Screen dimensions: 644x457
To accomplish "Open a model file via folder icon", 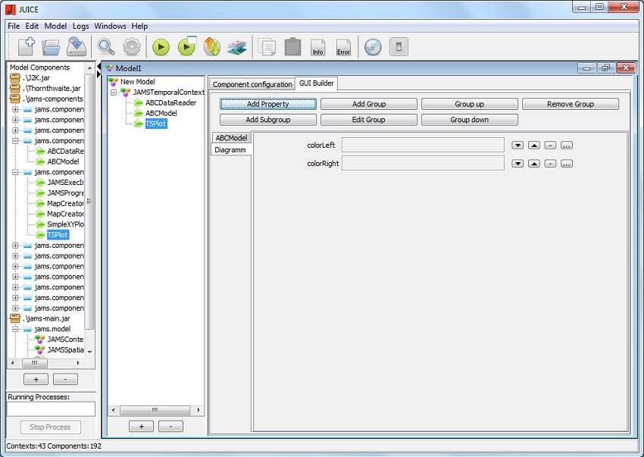I will tap(51, 47).
